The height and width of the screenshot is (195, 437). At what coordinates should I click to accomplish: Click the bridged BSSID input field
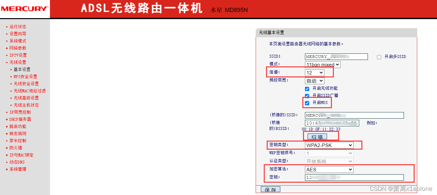(x=332, y=123)
